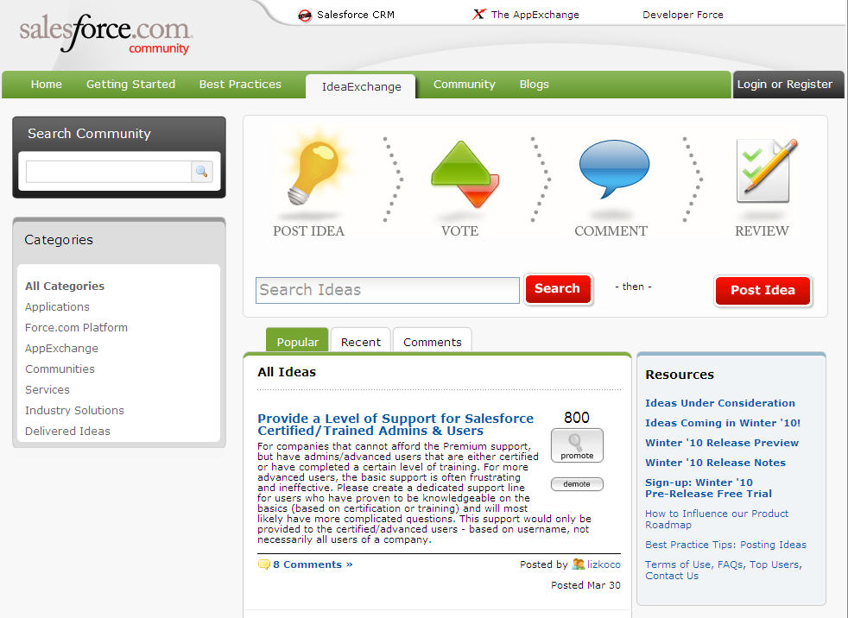Image resolution: width=848 pixels, height=618 pixels.
Task: Click into the Search Ideas field
Action: pos(387,290)
